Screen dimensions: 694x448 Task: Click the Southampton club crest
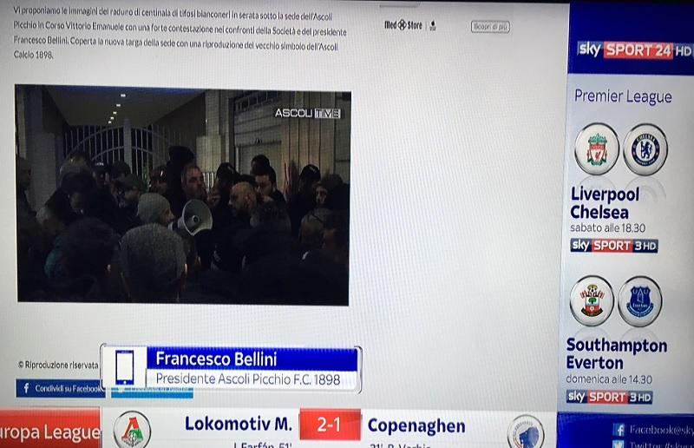point(592,301)
